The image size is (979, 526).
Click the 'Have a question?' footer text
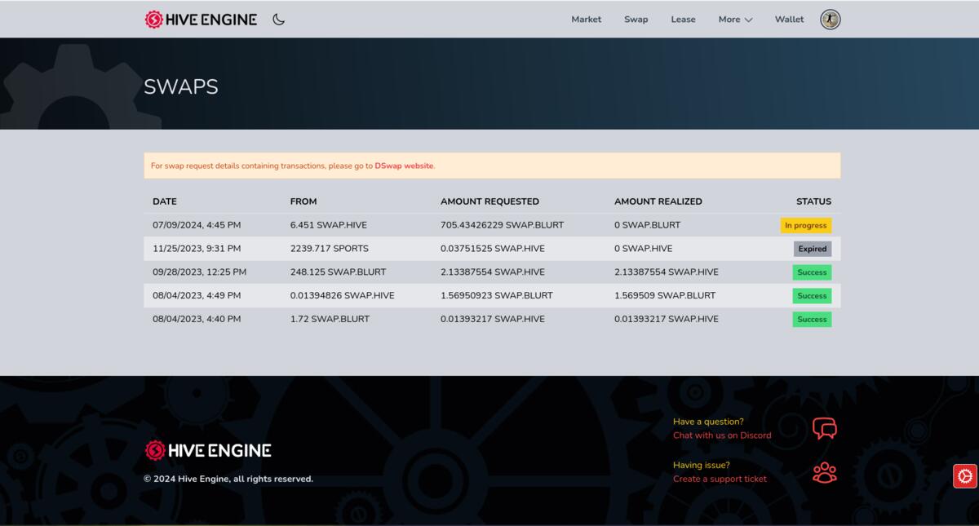click(708, 422)
